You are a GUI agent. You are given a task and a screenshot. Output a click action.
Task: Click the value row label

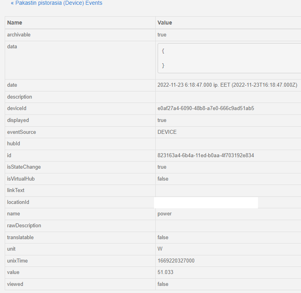tap(13, 272)
